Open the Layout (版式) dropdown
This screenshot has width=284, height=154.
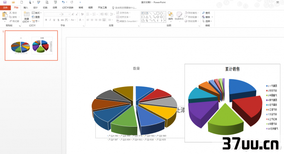point(36,13)
